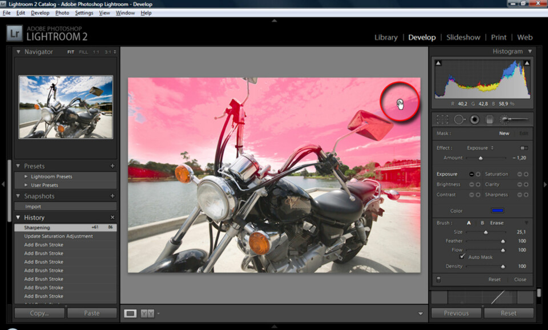Open the Effect preset dropdown
This screenshot has height=330, width=548.
tap(480, 148)
